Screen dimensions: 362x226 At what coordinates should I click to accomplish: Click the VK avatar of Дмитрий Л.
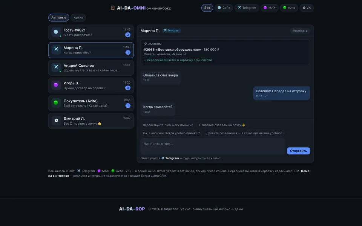click(x=56, y=121)
